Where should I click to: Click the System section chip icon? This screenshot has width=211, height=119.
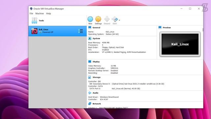pyautogui.click(x=90, y=38)
